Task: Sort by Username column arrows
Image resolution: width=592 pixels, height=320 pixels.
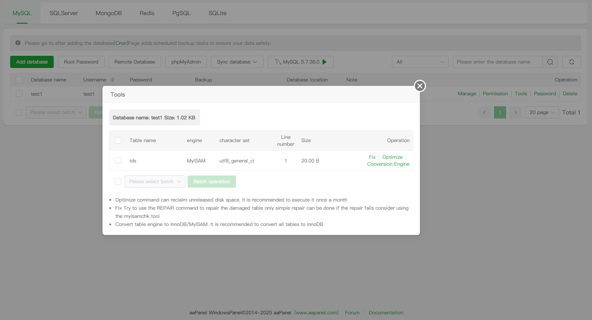Action: [113, 80]
